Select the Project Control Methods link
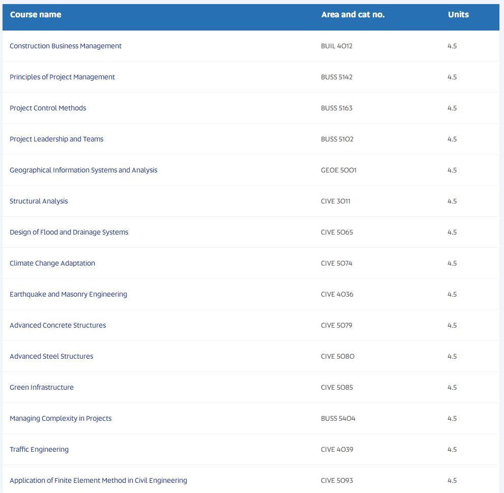This screenshot has width=504, height=493. pyautogui.click(x=48, y=108)
